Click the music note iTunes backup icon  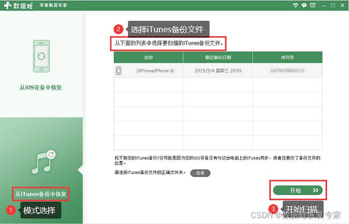[x=44, y=161]
